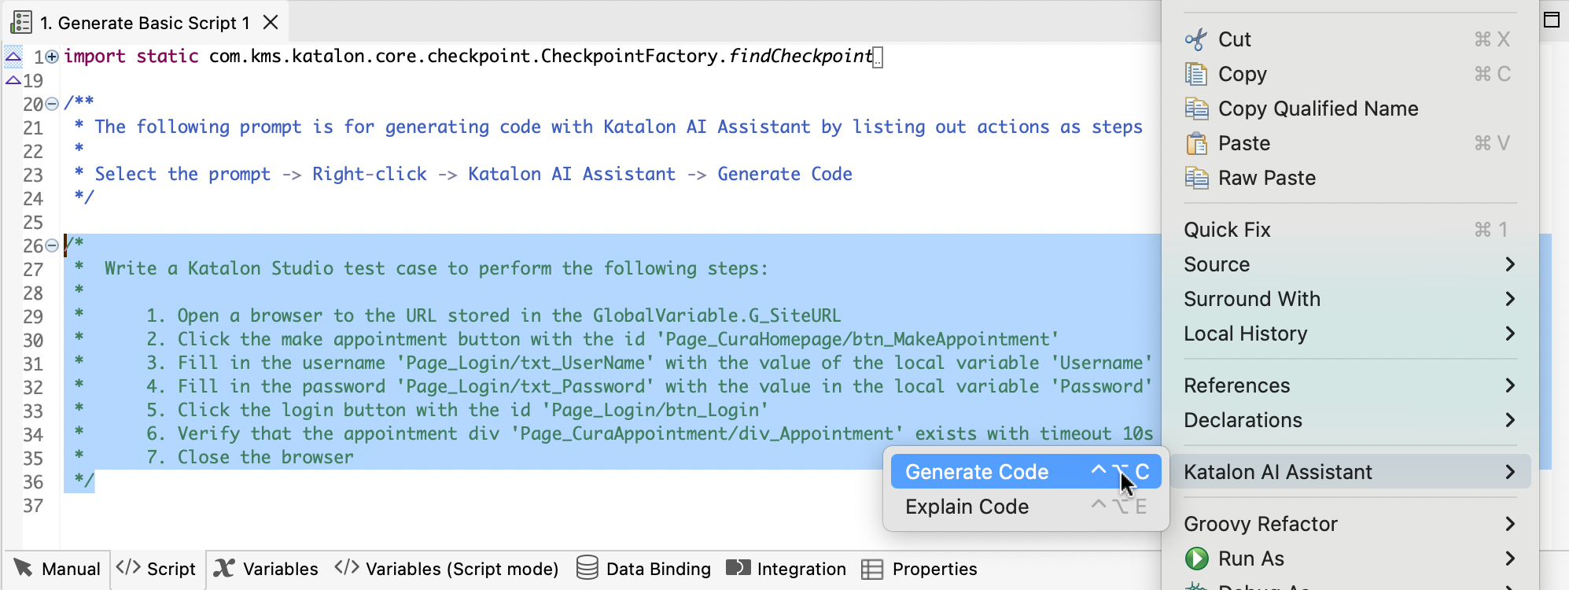Expand folded imports at line 1
Viewport: 1569px width, 590px height.
pyautogui.click(x=52, y=57)
